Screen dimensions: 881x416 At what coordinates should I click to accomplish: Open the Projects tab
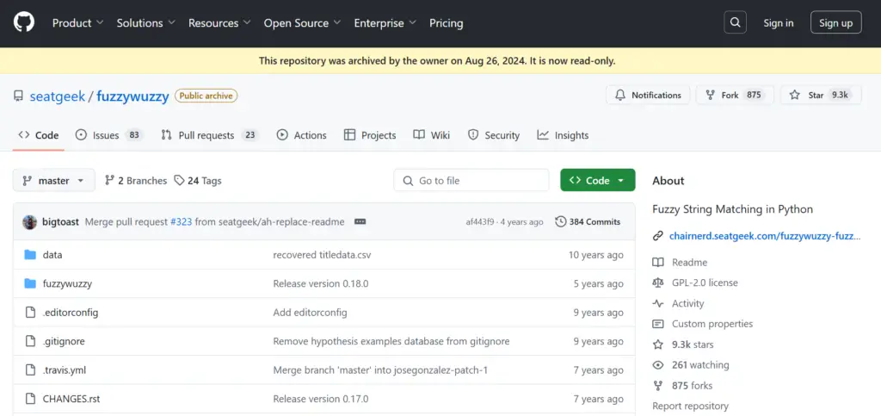coord(370,135)
